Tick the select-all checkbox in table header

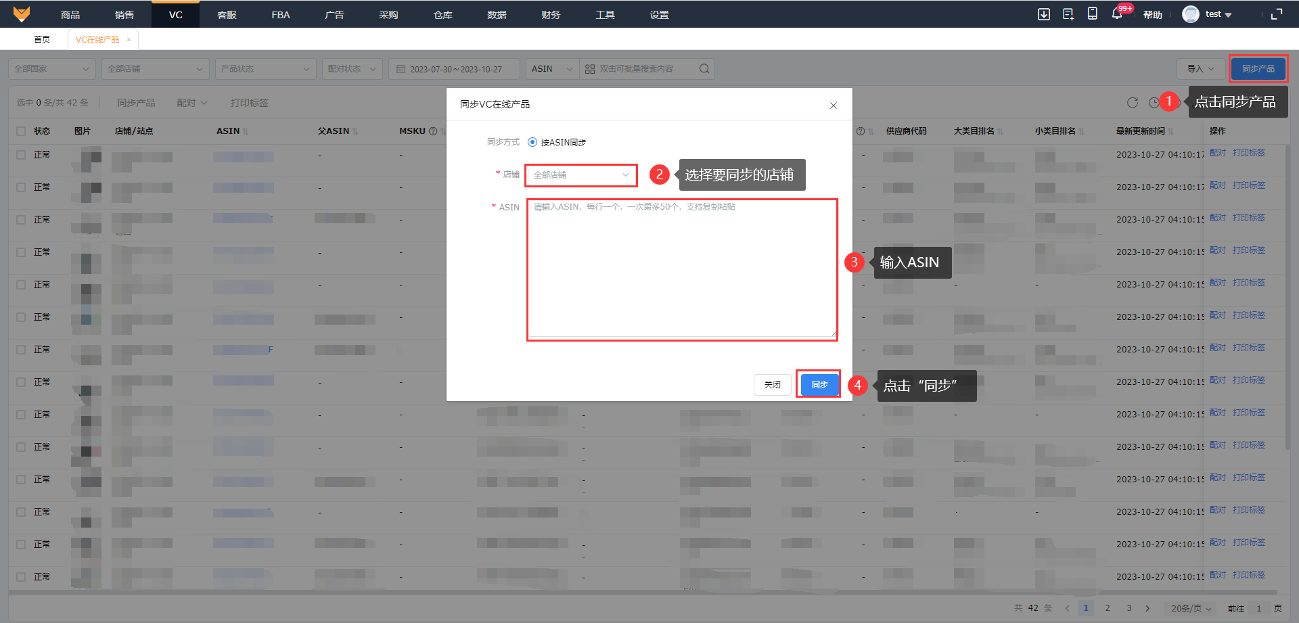pyautogui.click(x=21, y=131)
